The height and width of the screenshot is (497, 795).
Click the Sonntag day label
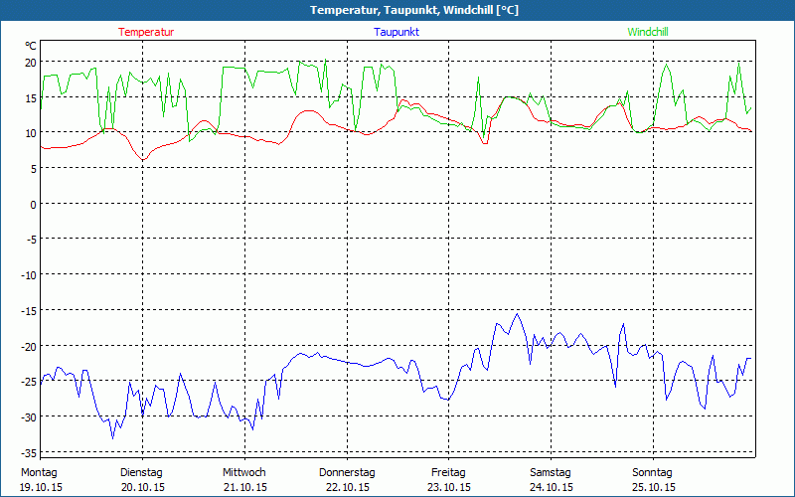tap(652, 472)
